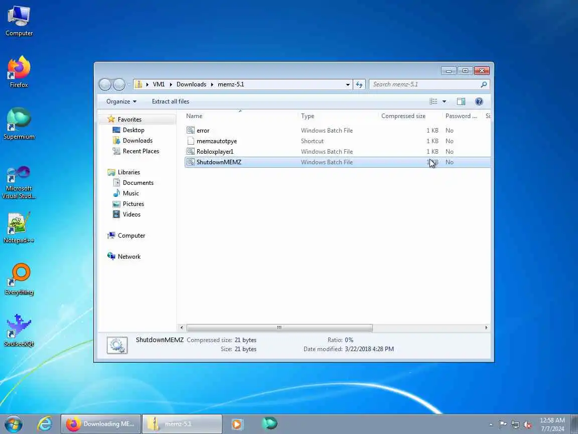Select the Robloxplayer1 batch file

[337, 152]
